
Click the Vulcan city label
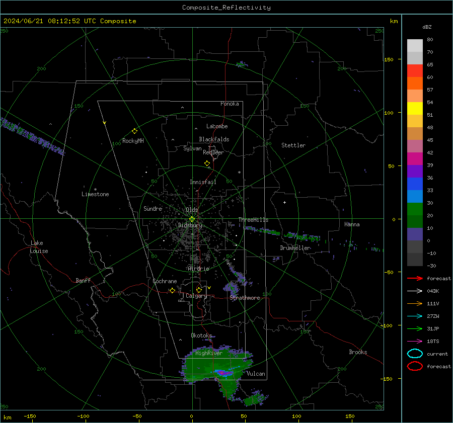(x=256, y=374)
